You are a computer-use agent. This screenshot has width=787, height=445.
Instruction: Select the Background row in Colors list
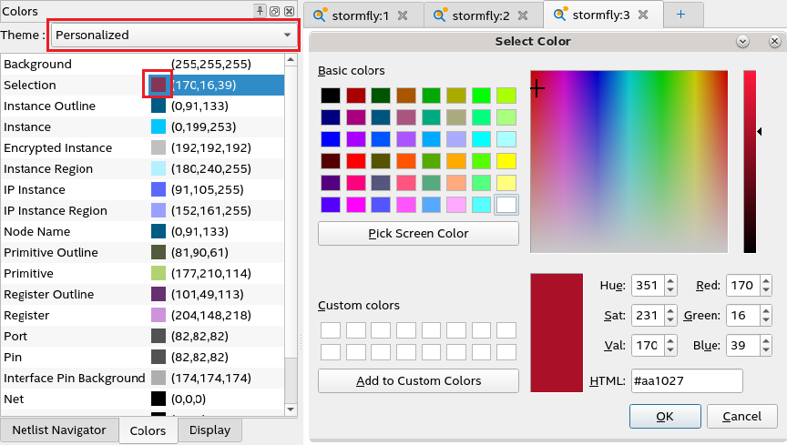(x=142, y=65)
